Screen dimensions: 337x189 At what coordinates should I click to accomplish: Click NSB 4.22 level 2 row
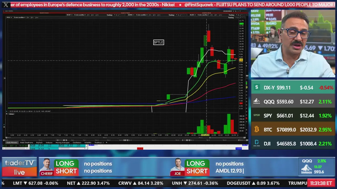(x=73, y=145)
